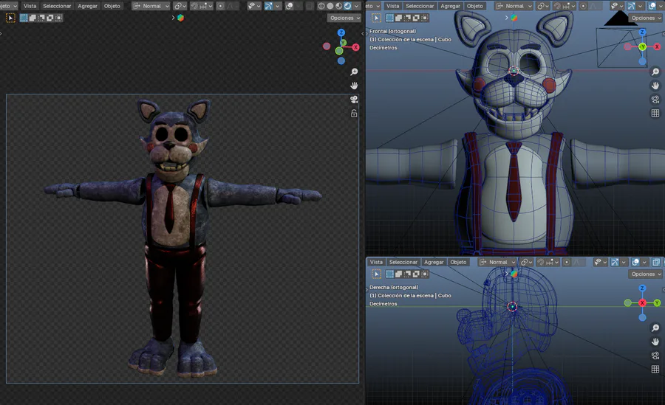The width and height of the screenshot is (665, 405).
Task: Switch perspective/orthographic grid icon in right-side viewport
Action: click(x=655, y=370)
